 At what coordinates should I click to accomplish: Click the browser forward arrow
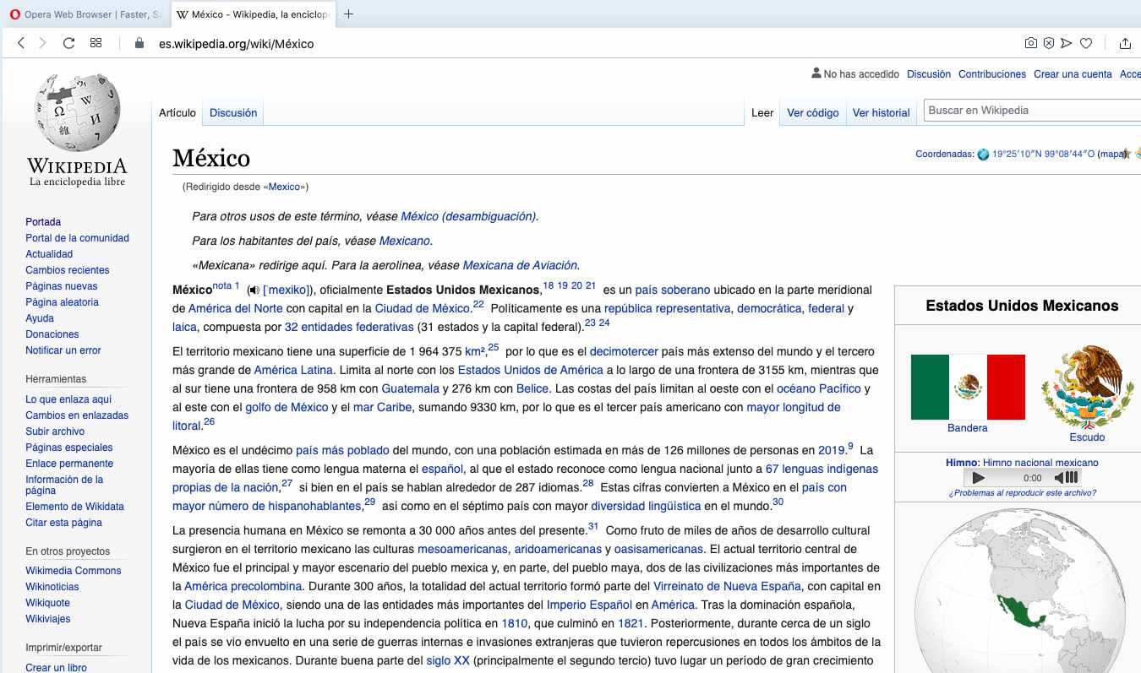pyautogui.click(x=43, y=43)
